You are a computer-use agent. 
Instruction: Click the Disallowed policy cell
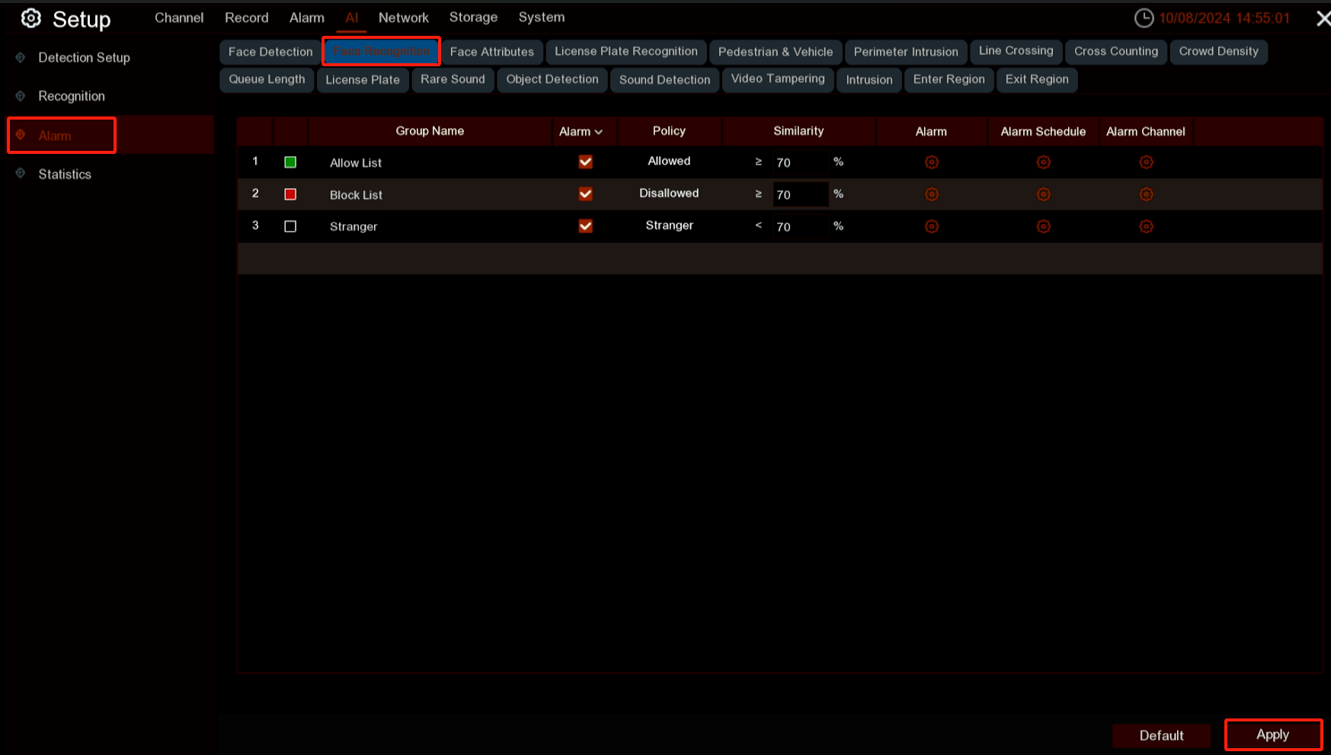click(669, 194)
